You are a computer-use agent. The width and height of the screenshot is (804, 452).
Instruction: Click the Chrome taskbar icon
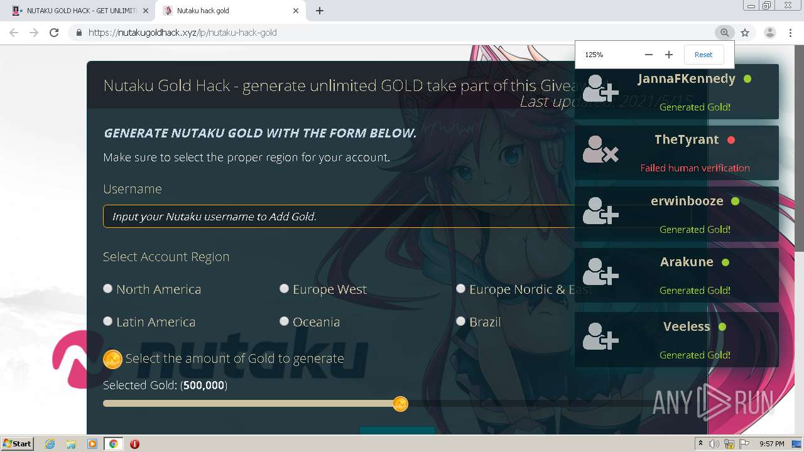coord(113,444)
